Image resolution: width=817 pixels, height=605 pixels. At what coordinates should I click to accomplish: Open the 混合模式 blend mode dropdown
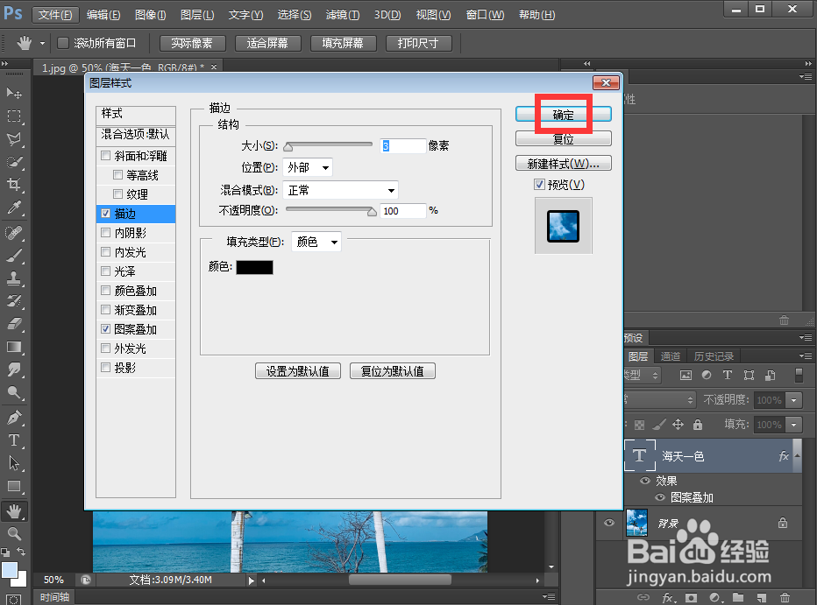pyautogui.click(x=341, y=189)
